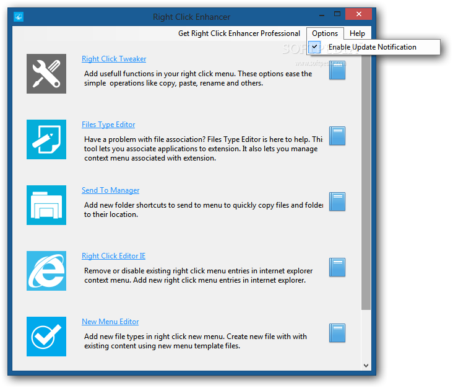Open the help book icon beside Right Click Tweaker
The image size is (453, 388).
pyautogui.click(x=337, y=70)
